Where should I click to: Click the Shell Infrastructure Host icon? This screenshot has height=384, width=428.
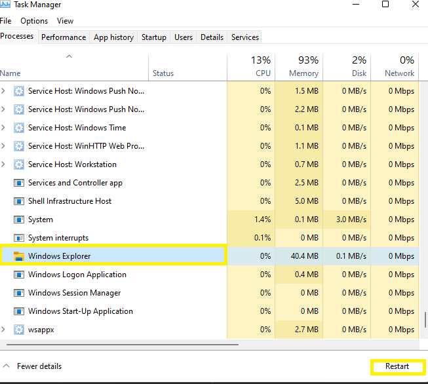pyautogui.click(x=19, y=201)
